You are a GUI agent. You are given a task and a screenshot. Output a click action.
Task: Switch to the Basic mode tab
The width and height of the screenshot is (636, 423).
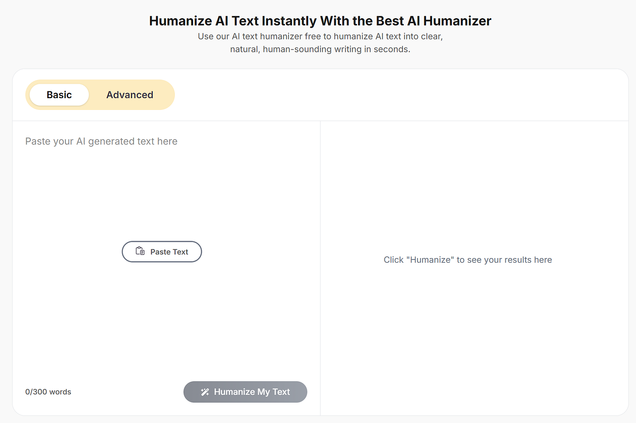59,95
